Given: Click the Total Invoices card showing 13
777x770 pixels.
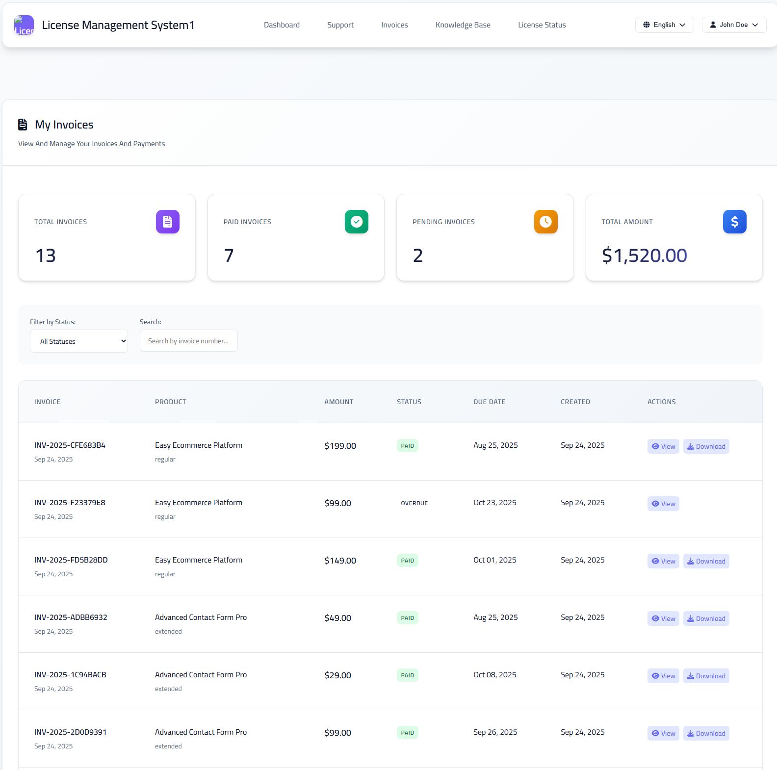Looking at the screenshot, I should point(107,237).
